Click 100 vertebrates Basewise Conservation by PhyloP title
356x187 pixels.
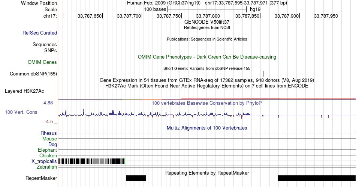(207, 103)
